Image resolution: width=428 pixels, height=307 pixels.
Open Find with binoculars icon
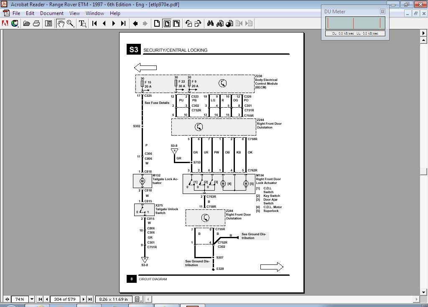point(210,23)
